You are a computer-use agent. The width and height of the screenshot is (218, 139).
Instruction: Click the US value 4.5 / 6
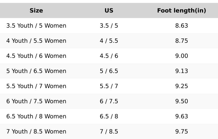point(109,56)
